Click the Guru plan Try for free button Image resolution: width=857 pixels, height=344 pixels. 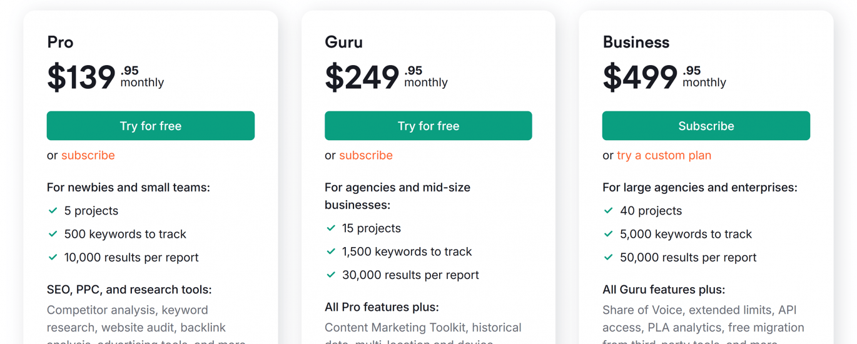428,126
